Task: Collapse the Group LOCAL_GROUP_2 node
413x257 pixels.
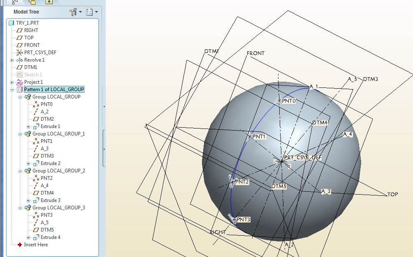Action: (x=20, y=171)
